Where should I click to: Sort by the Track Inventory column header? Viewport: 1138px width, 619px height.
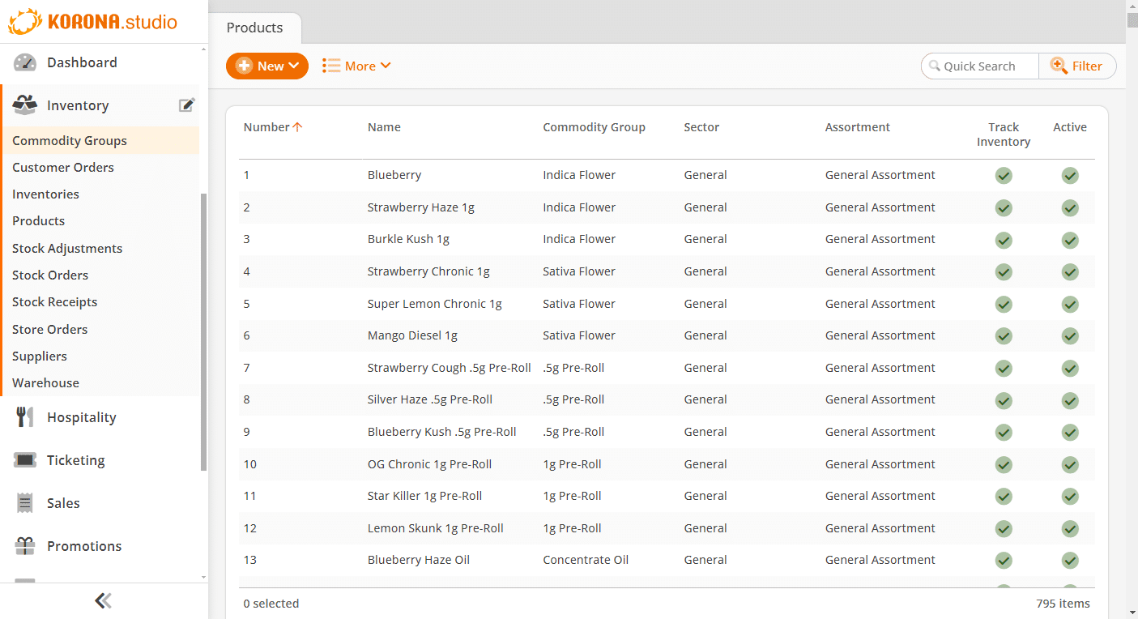[x=1004, y=134]
